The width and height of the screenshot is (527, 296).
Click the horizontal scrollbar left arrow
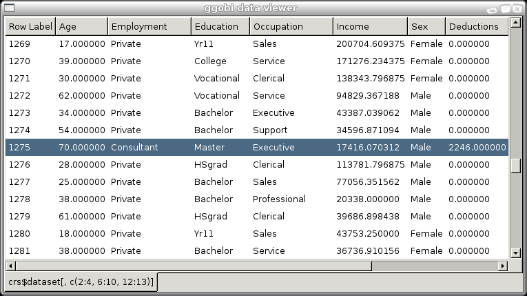click(x=10, y=266)
